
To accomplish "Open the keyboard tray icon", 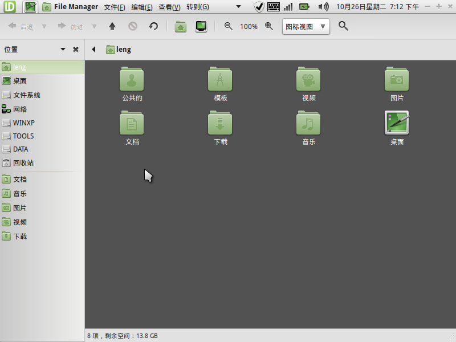I will [x=274, y=7].
